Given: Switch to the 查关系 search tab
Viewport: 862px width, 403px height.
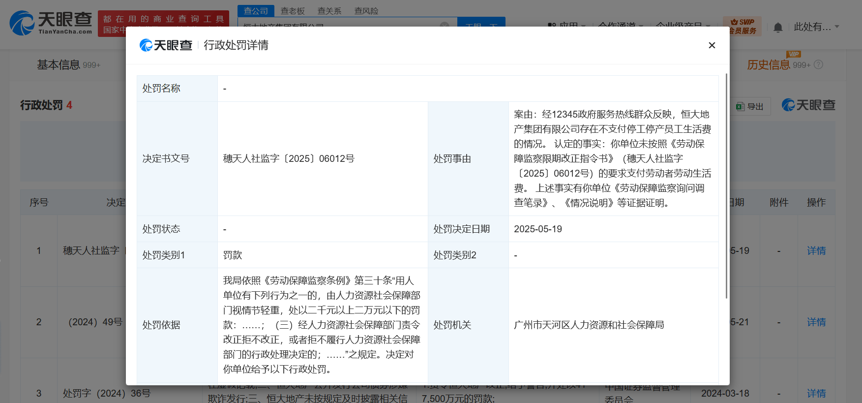Looking at the screenshot, I should (329, 11).
